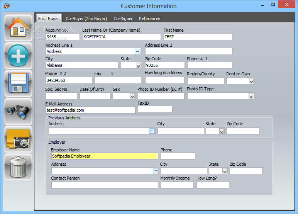Expand the State dropdown beside City Alabama

tap(138, 65)
